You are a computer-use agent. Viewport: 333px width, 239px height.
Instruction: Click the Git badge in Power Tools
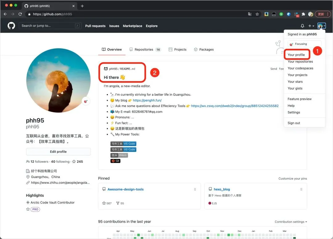(115, 161)
